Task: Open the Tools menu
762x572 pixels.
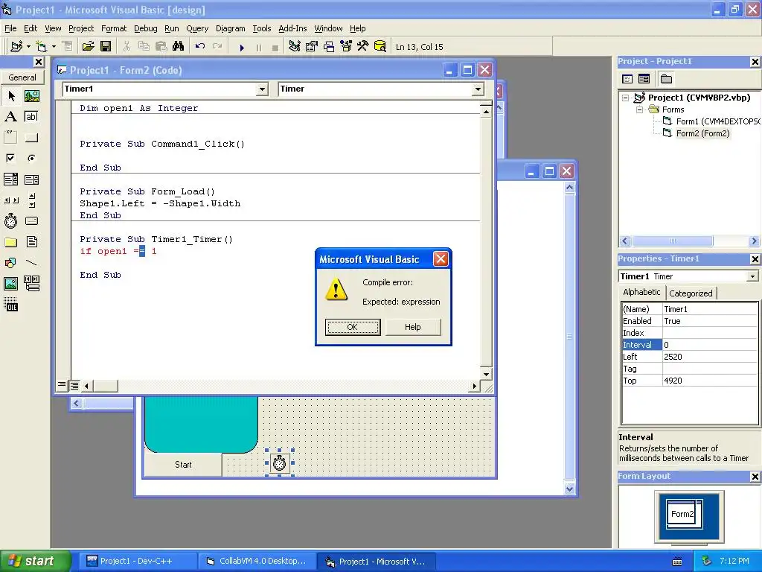Action: 261,28
